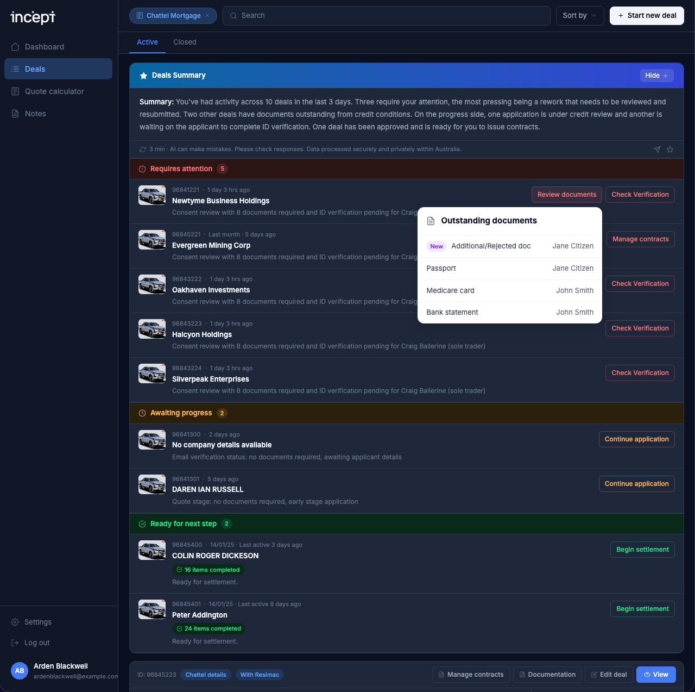Open Evergreen Mining Corp car thumbnail
The height and width of the screenshot is (692, 695).
[x=152, y=240]
